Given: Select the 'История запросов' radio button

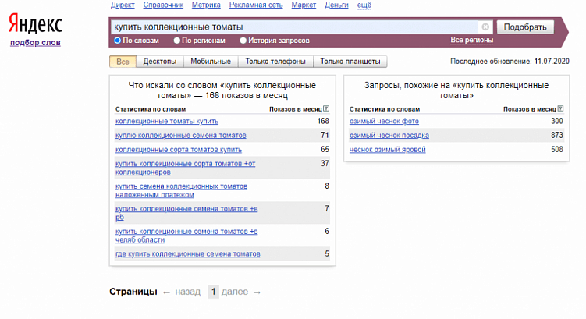Looking at the screenshot, I should 243,41.
